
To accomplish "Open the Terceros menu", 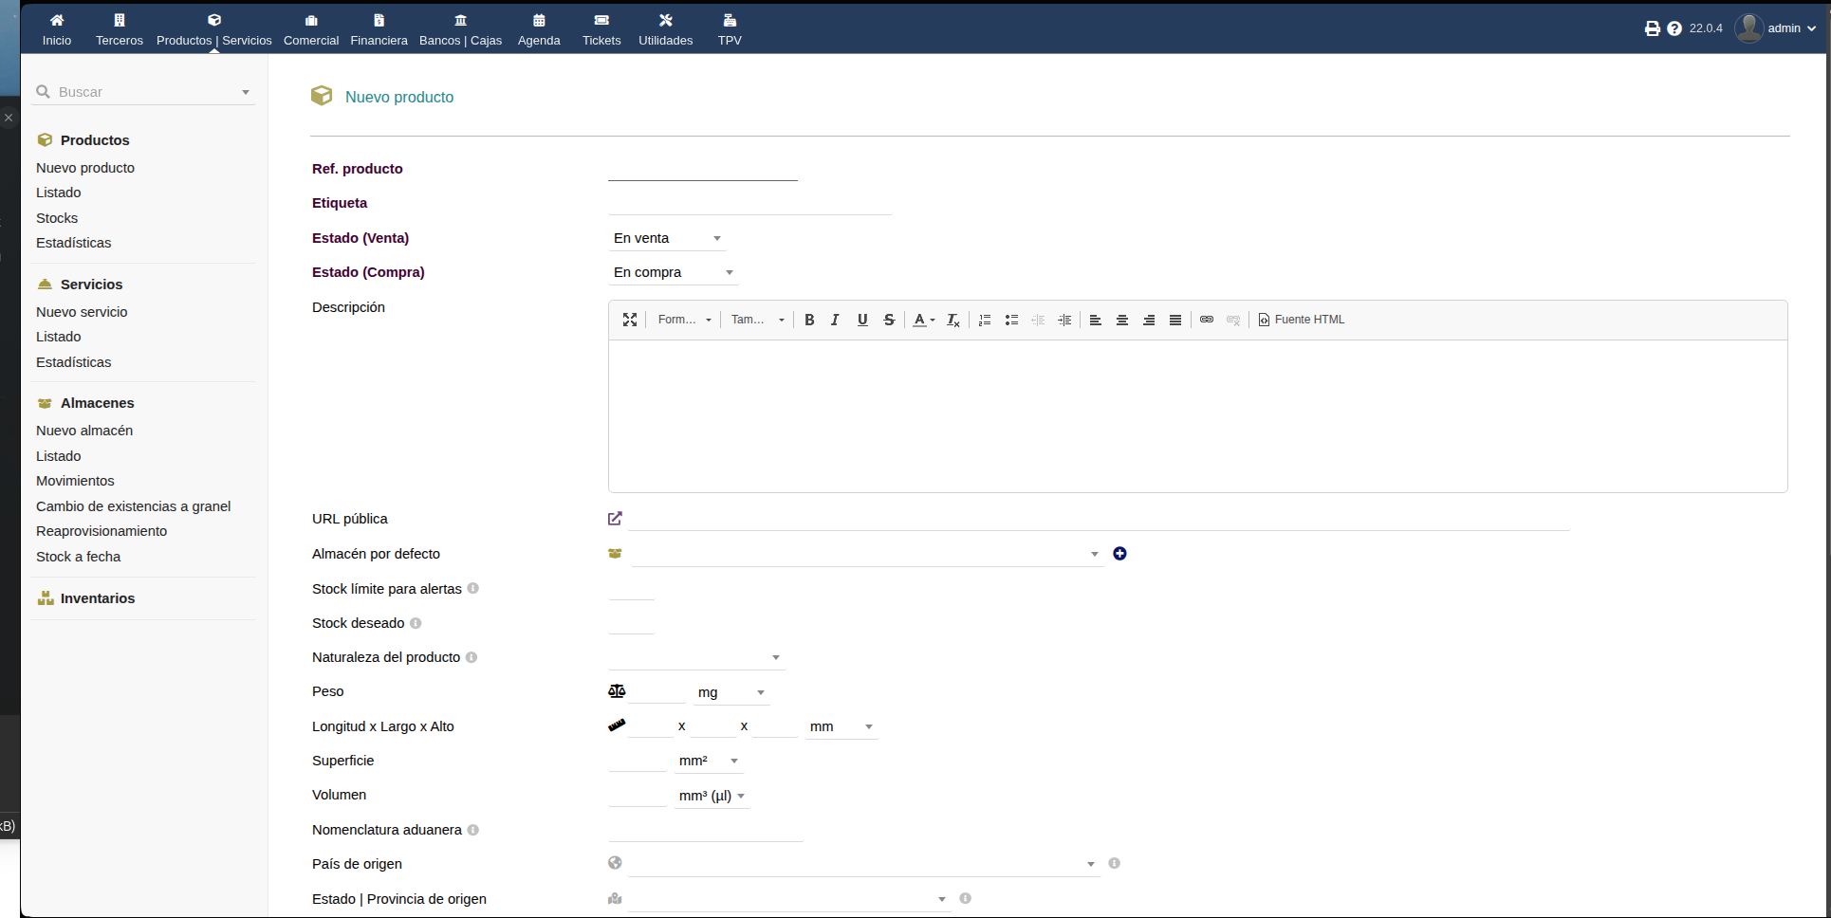I will pos(120,29).
